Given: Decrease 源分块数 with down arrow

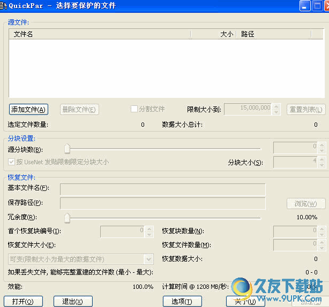Looking at the screenshot, I should point(322,150).
